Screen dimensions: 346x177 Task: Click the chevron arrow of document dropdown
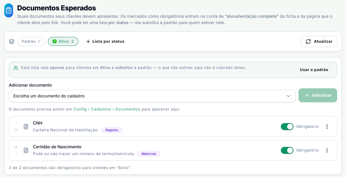click(x=288, y=96)
